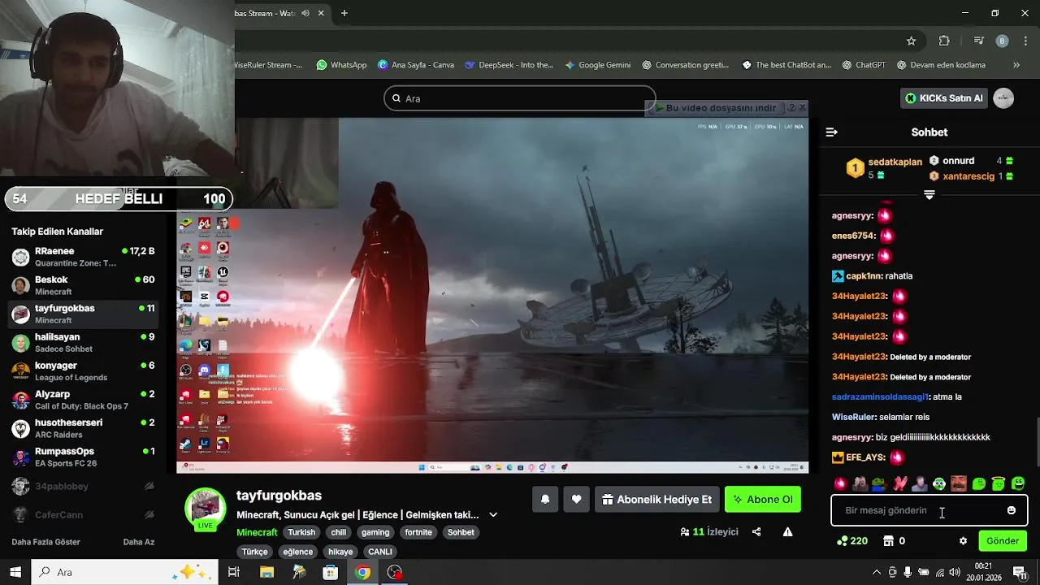
Task: Select the fortnite tag
Action: [419, 532]
